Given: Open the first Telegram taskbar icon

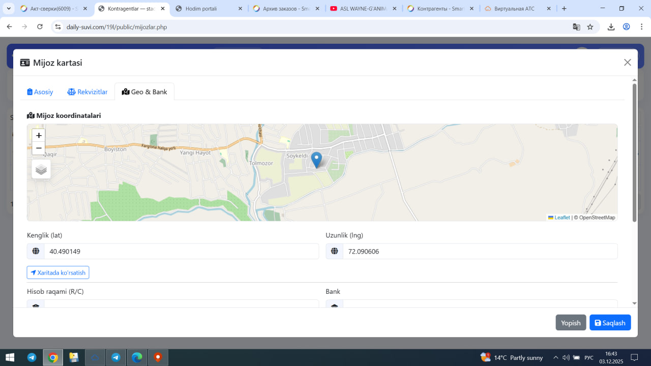Looking at the screenshot, I should pos(32,357).
